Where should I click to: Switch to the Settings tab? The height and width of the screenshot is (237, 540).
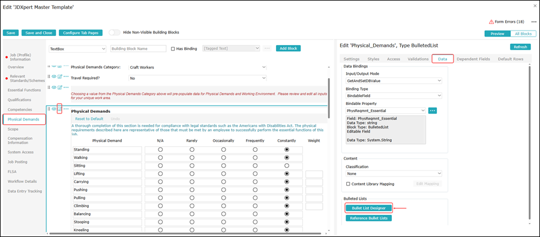(x=351, y=59)
